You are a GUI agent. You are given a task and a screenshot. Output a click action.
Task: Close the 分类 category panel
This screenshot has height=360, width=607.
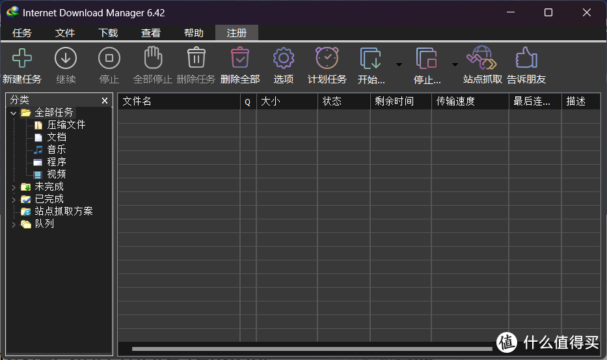pyautogui.click(x=105, y=101)
